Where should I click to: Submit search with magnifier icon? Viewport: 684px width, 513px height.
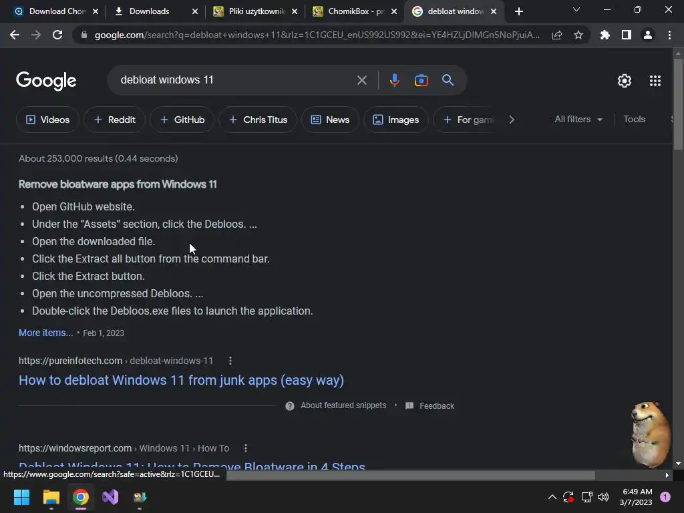click(448, 80)
